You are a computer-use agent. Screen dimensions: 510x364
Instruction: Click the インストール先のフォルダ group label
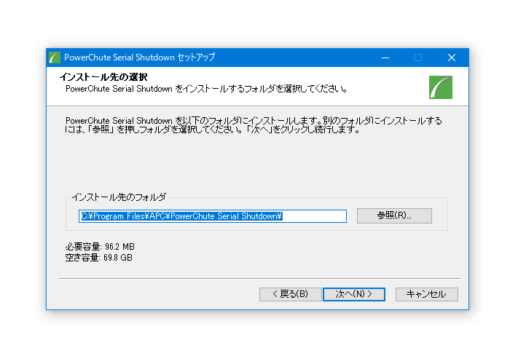tap(119, 197)
